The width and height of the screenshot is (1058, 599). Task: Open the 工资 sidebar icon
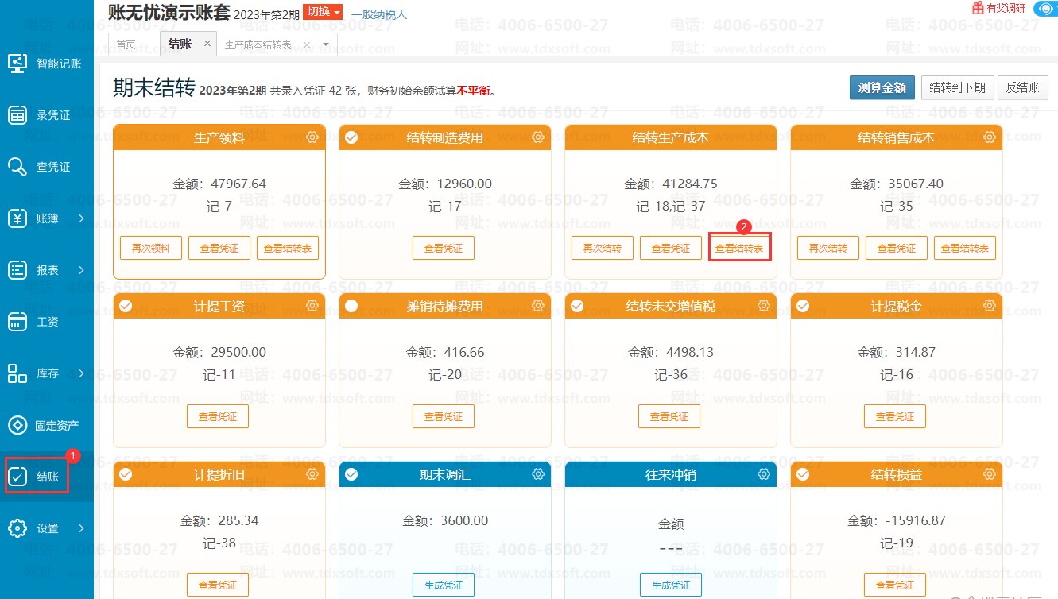point(17,322)
